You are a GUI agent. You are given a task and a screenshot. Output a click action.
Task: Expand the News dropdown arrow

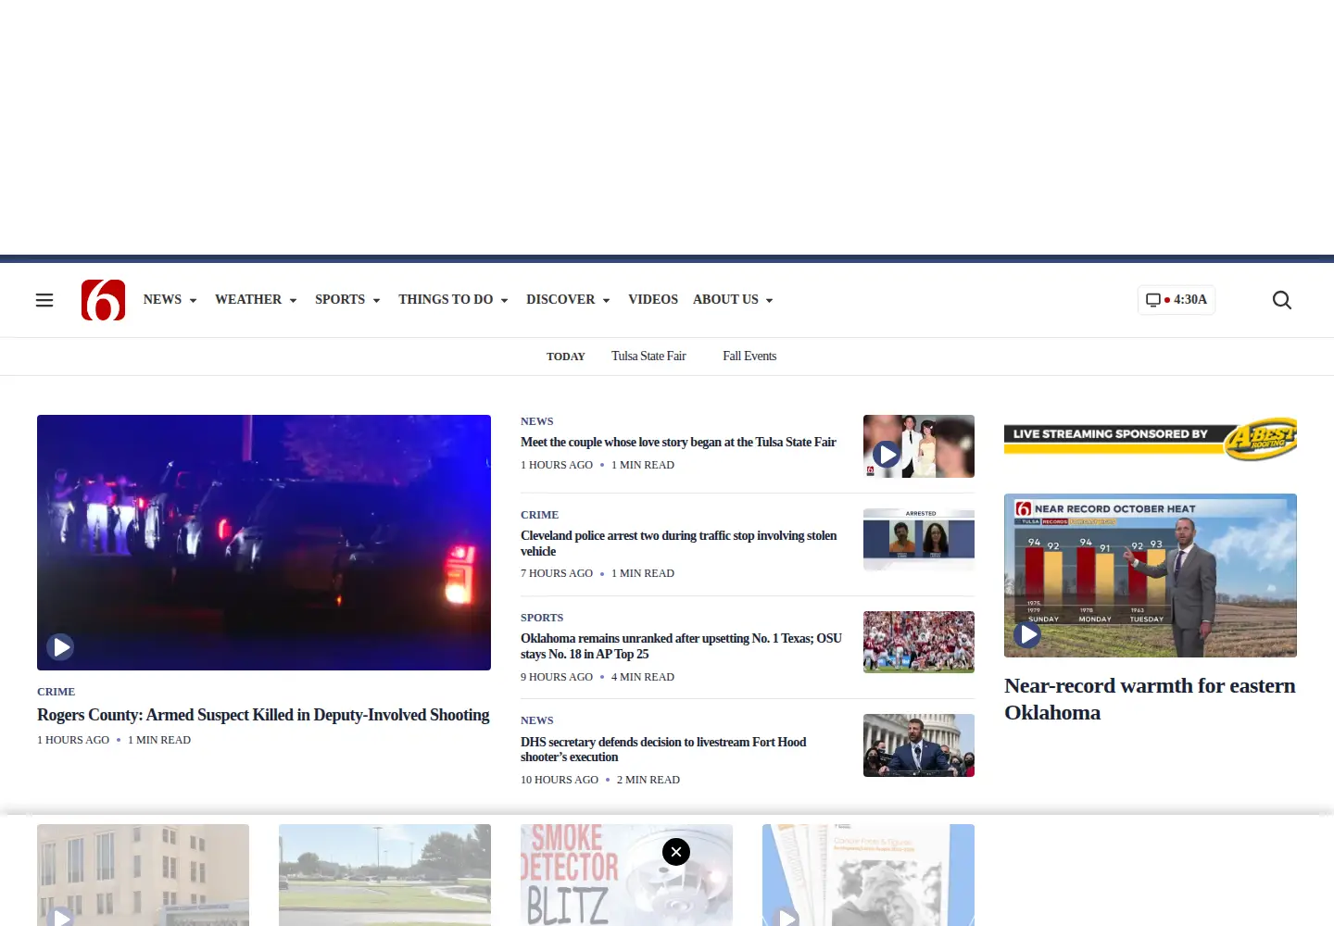click(194, 301)
